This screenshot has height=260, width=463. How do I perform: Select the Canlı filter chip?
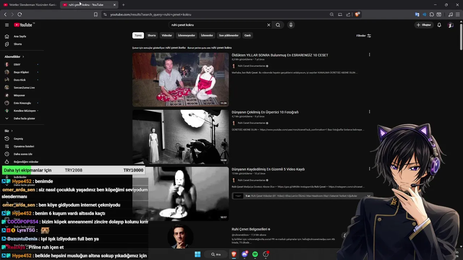point(247,35)
